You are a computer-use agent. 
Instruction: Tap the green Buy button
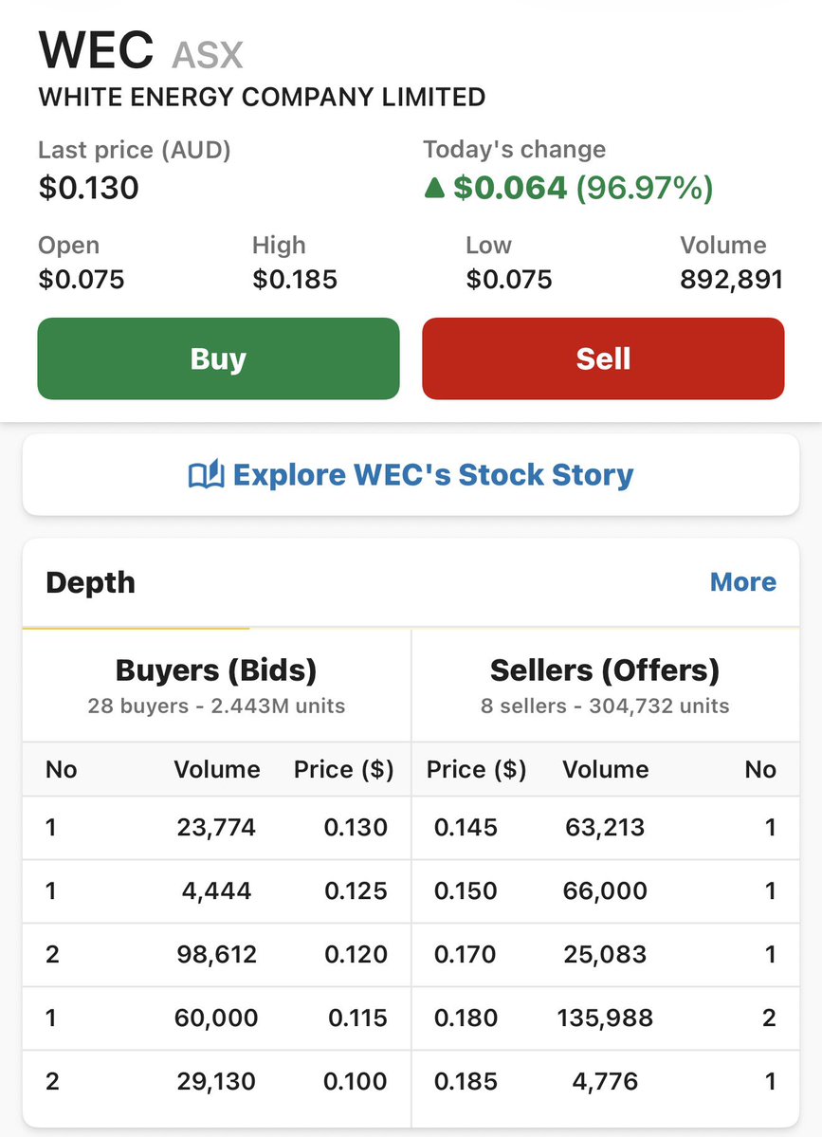(x=218, y=358)
